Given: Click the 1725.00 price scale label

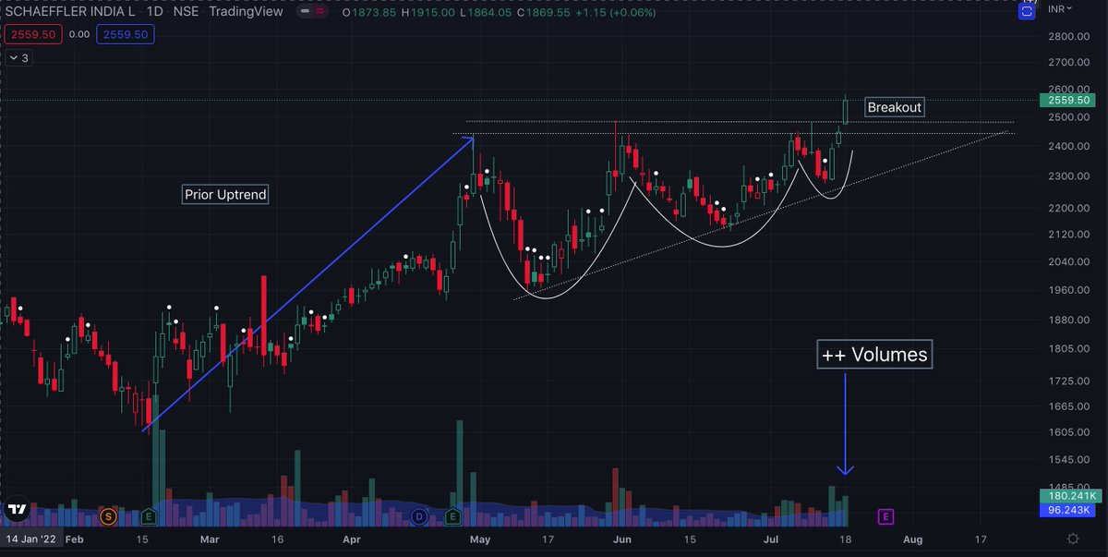Looking at the screenshot, I should pos(1069,381).
